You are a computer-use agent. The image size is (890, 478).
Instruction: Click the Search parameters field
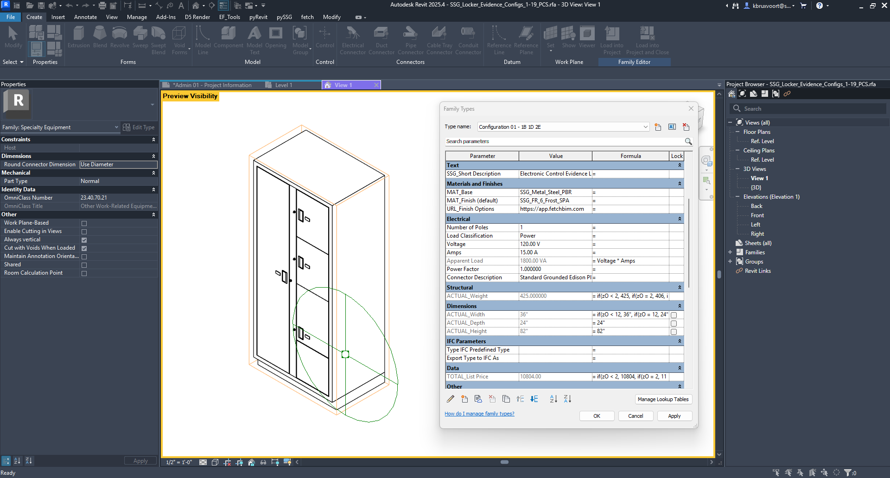click(x=564, y=141)
